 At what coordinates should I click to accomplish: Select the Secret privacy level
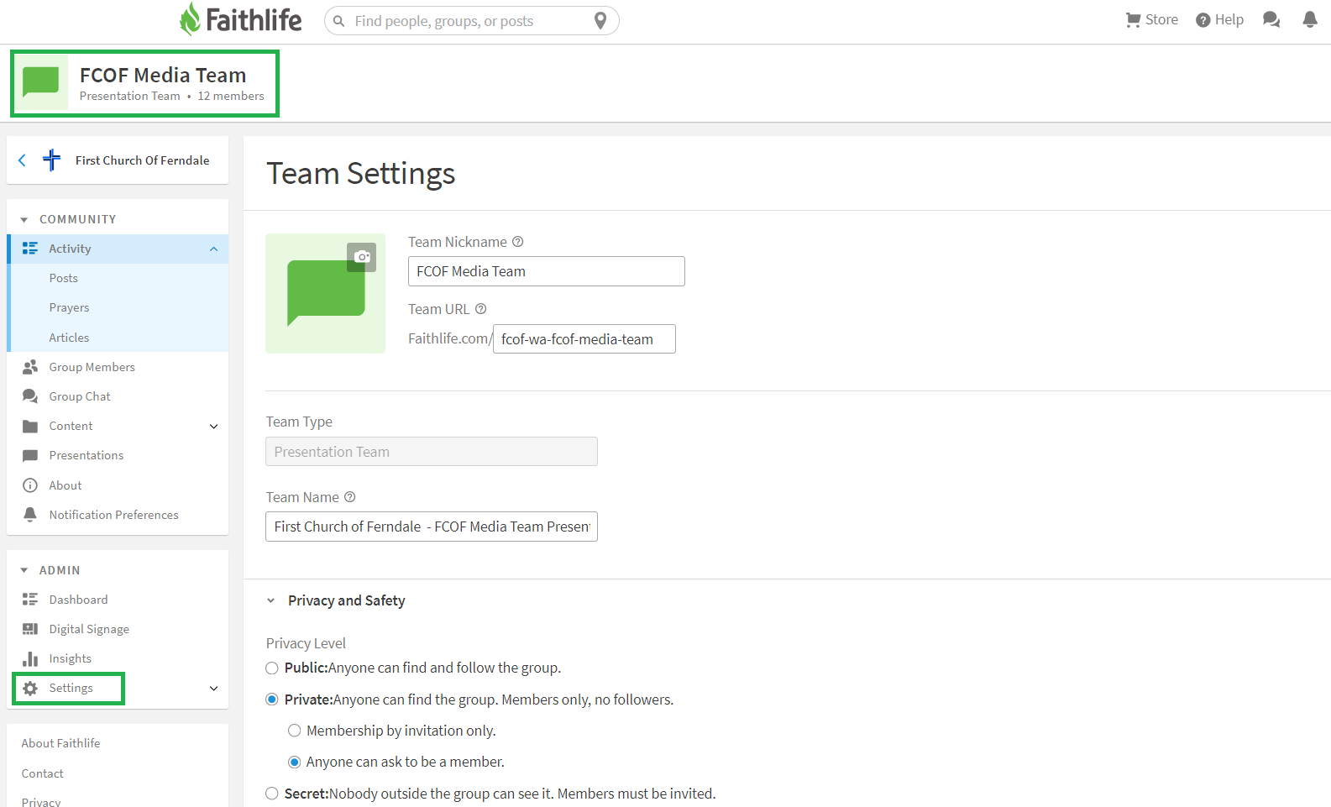272,794
